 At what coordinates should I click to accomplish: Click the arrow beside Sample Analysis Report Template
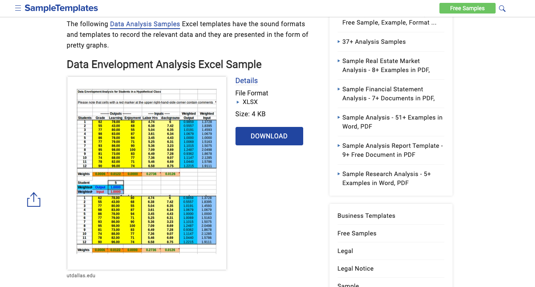339,146
